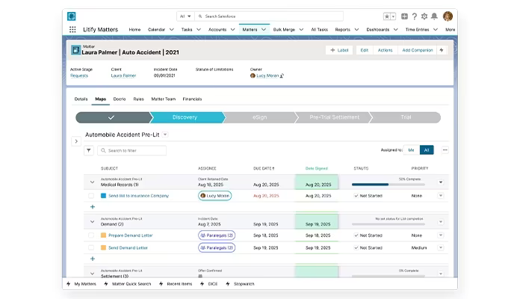This screenshot has width=523, height=299.
Task: Open the Setup gear icon
Action: (424, 16)
